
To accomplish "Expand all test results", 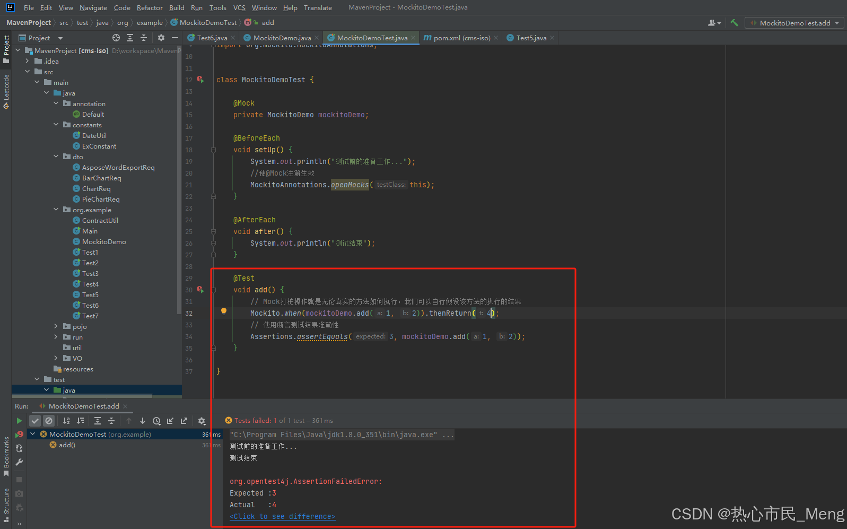I will 98,421.
